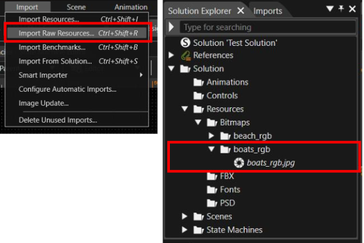Click the References link icon
The image size is (364, 243).
tap(186, 55)
